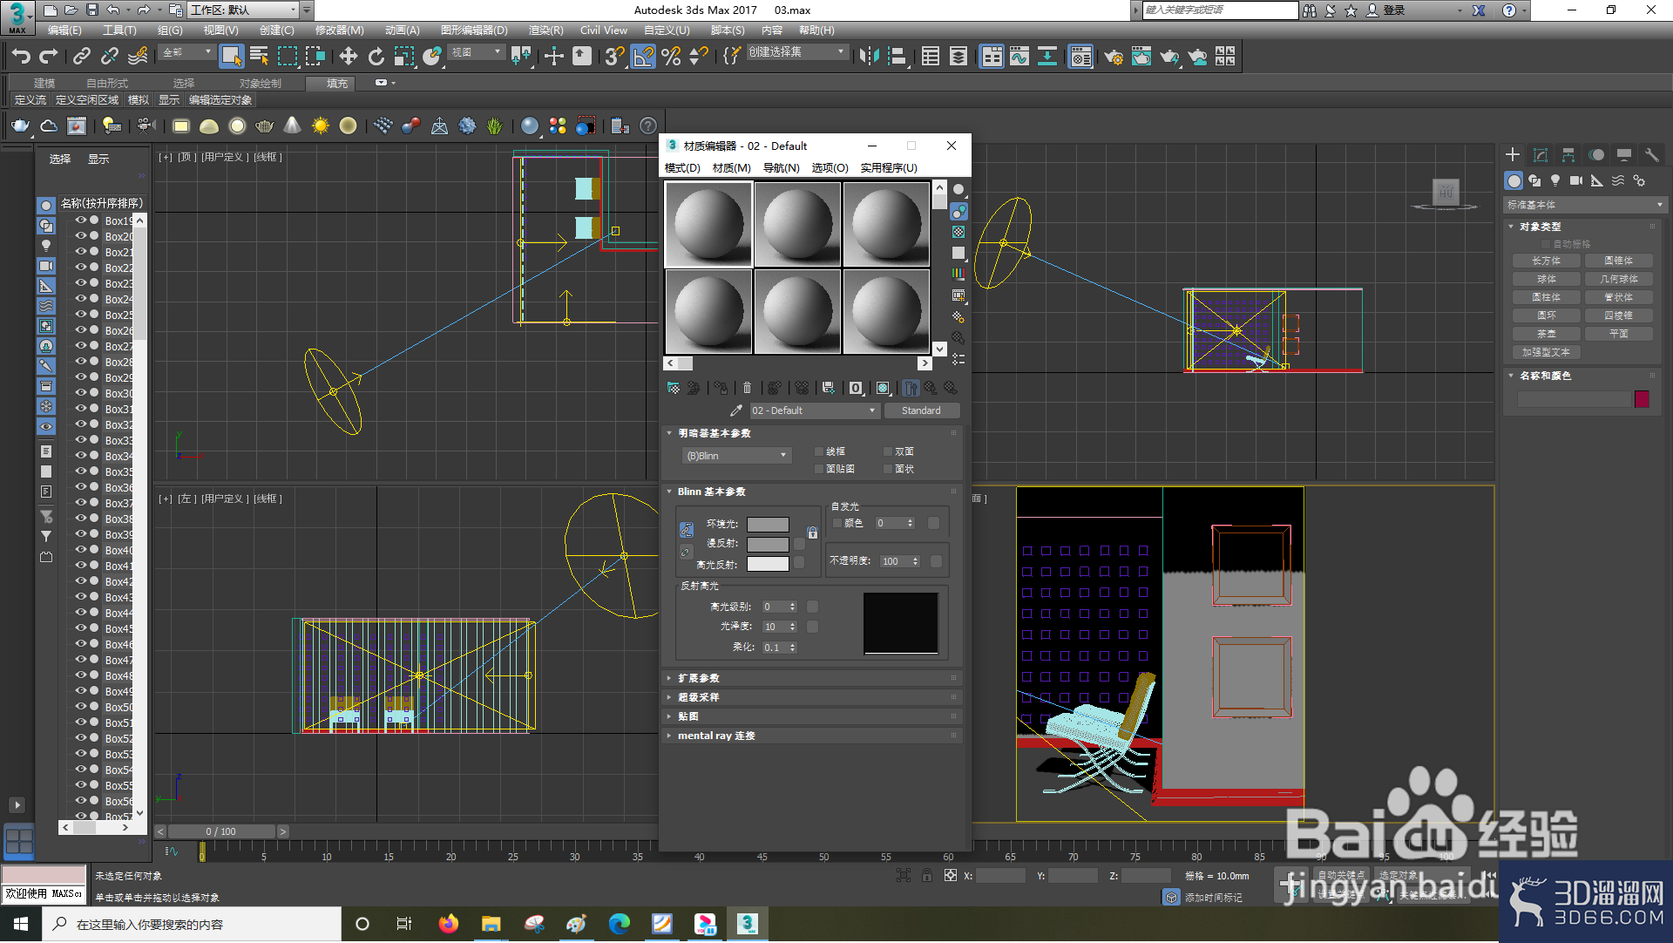Click the Utilities wrench tab in command panel
This screenshot has width=1673, height=943.
click(x=1651, y=155)
